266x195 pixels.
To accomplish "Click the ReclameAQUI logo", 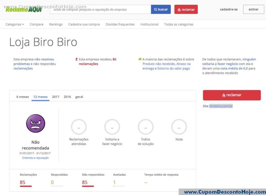I will [x=23, y=9].
